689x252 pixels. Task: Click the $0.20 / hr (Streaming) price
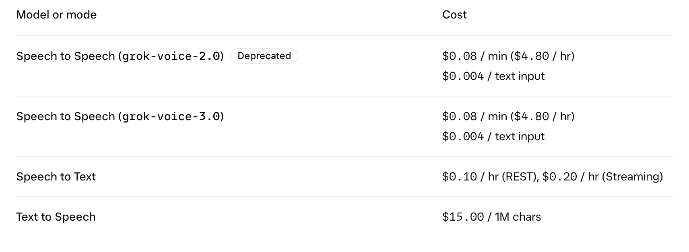coord(603,176)
